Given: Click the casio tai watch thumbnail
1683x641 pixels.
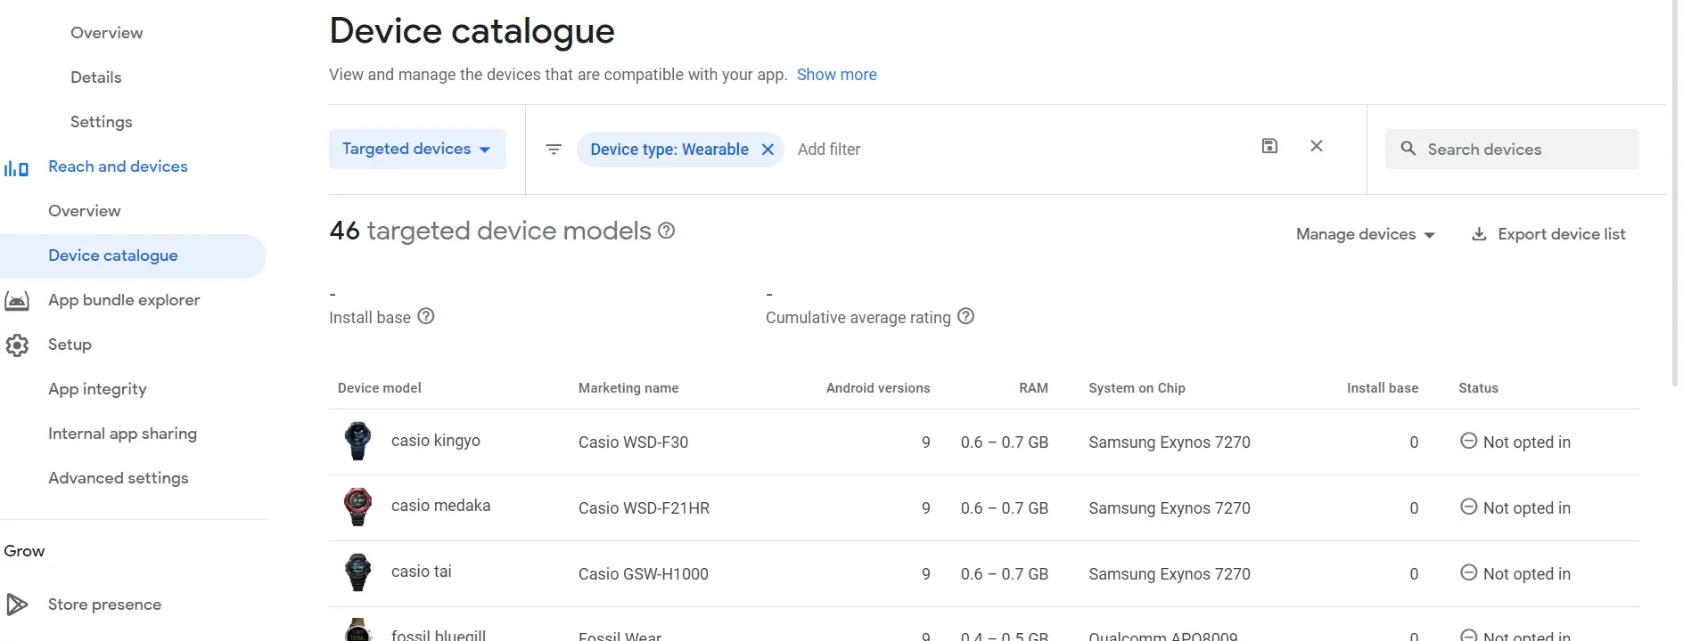Looking at the screenshot, I should [x=358, y=572].
